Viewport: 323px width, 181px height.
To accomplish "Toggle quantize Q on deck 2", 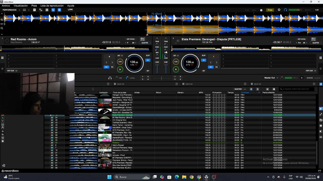I will 204,60.
